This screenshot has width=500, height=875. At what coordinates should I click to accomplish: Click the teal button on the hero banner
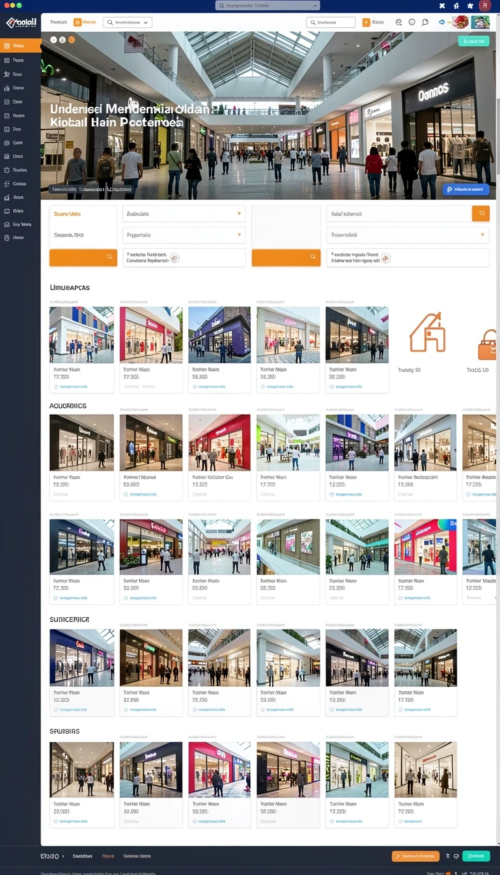473,41
